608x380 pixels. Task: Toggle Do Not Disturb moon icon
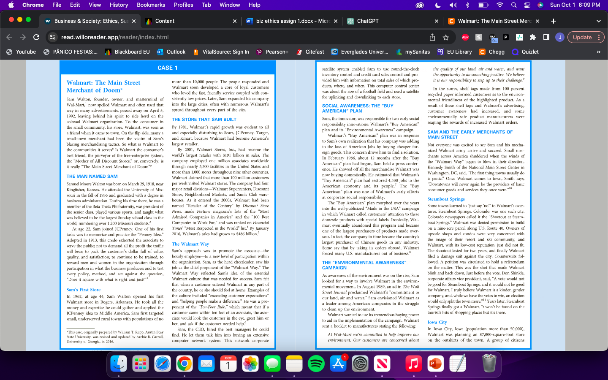pos(437,5)
